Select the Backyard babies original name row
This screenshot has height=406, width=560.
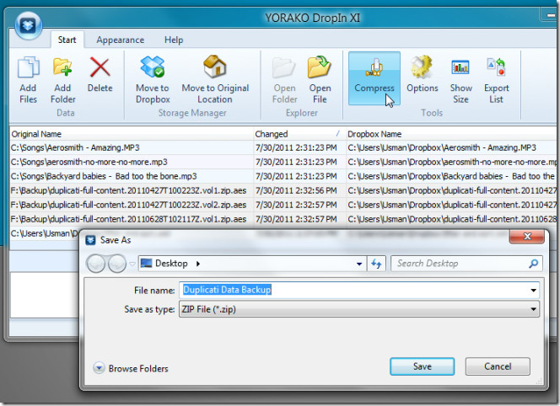tap(131, 176)
